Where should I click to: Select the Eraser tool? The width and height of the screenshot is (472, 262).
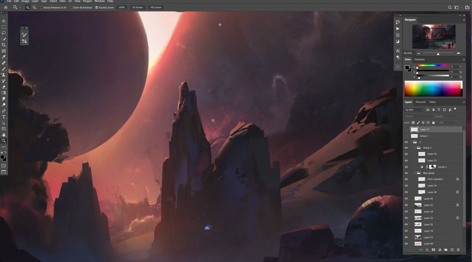(4, 87)
